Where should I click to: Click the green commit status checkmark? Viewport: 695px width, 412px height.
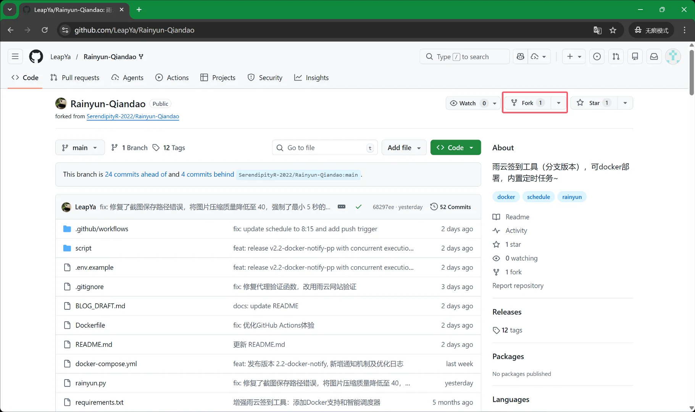[358, 207]
